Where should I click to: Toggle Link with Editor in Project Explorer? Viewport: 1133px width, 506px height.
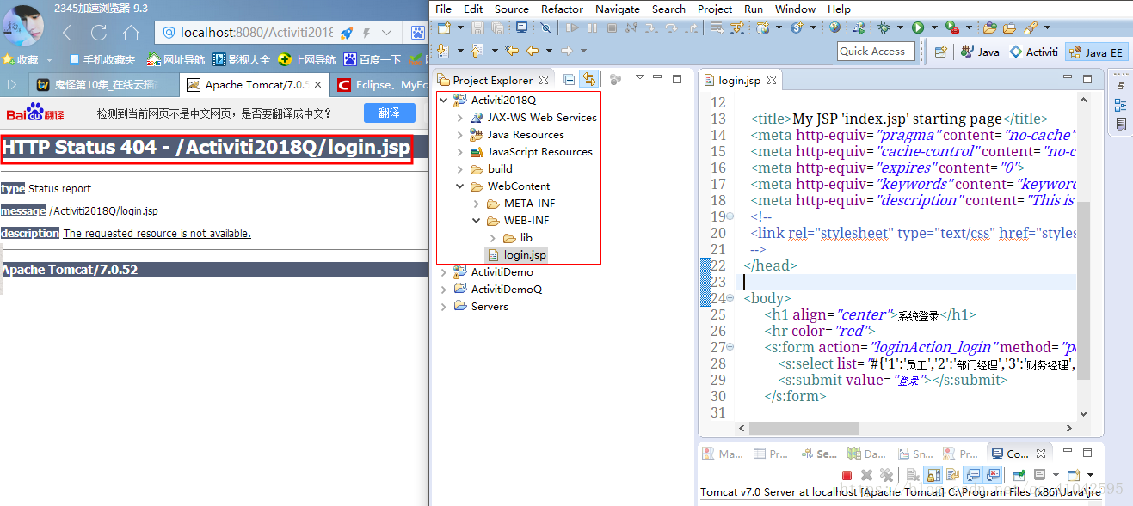coord(589,79)
